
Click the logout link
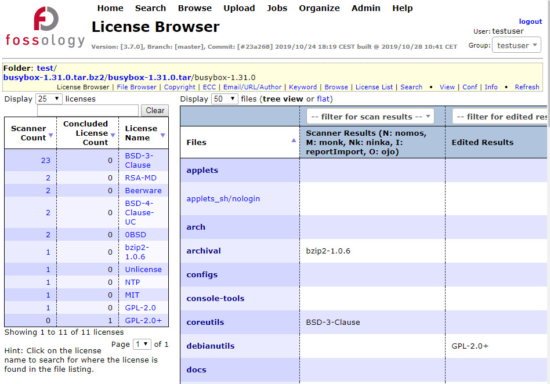530,21
